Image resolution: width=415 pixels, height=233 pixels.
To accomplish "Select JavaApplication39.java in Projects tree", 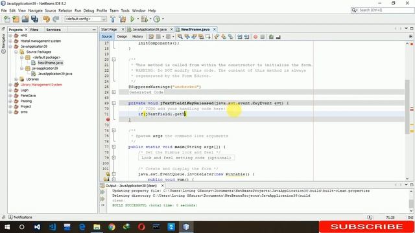I will pyautogui.click(x=55, y=74).
